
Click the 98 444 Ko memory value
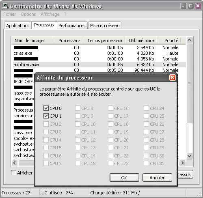pyautogui.click(x=144, y=70)
